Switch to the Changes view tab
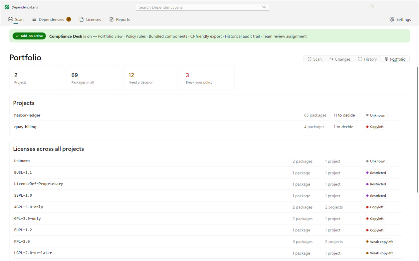 340,59
